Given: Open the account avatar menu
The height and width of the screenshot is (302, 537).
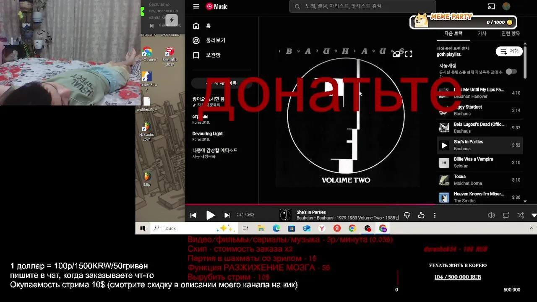Looking at the screenshot, I should point(506,6).
